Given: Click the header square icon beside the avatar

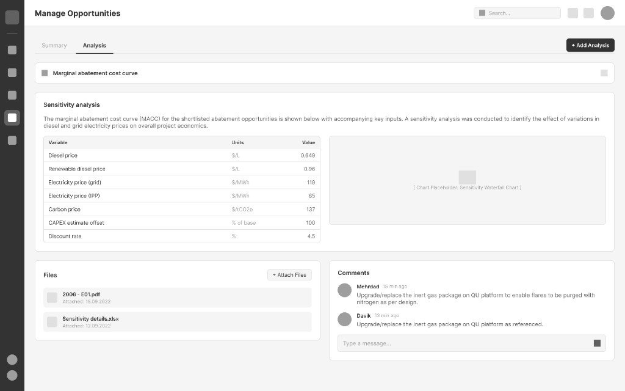Looking at the screenshot, I should (589, 13).
